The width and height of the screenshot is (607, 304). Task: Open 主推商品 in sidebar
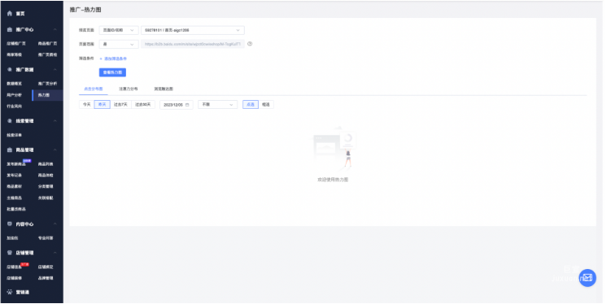[15, 198]
